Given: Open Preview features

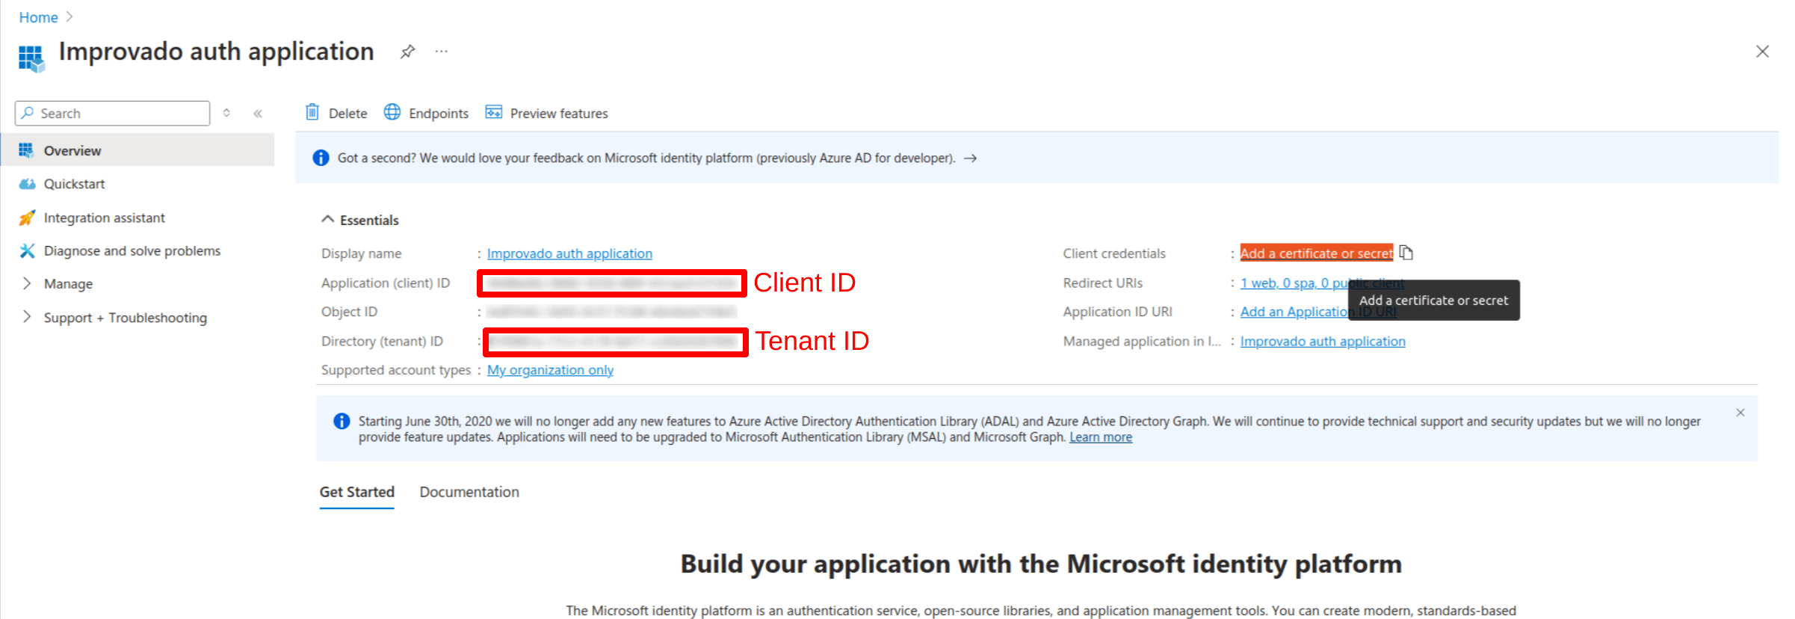Looking at the screenshot, I should pos(546,113).
